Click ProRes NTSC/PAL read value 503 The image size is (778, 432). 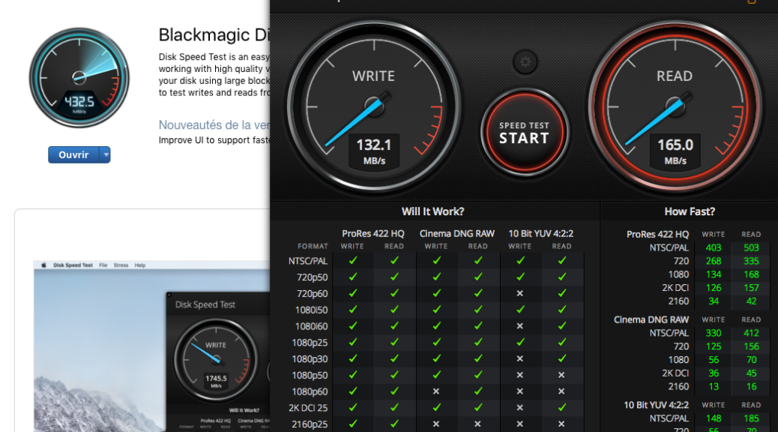[x=751, y=247]
